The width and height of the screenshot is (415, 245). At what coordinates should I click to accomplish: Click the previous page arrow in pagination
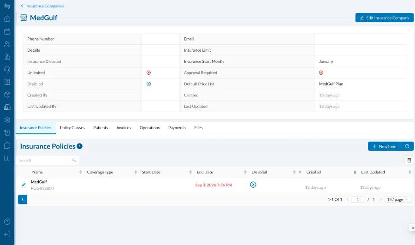(348, 199)
